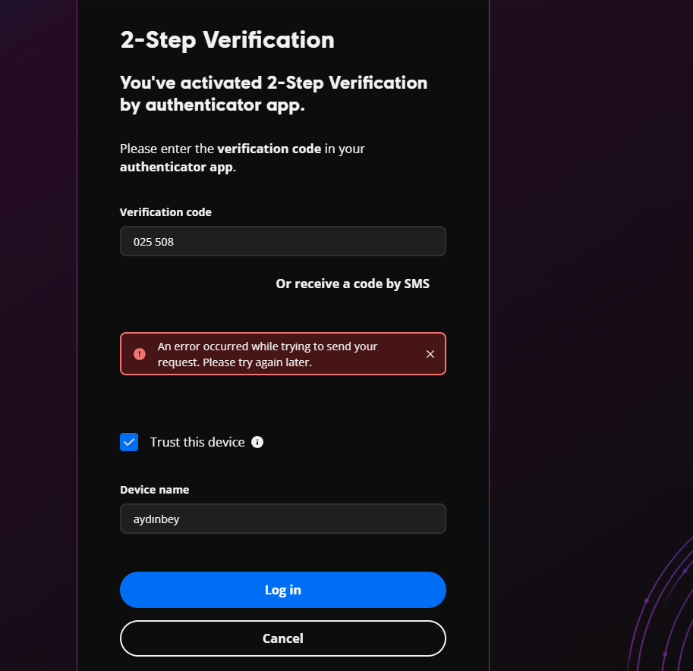This screenshot has height=671, width=693.
Task: Click the Log in button
Action: point(283,590)
